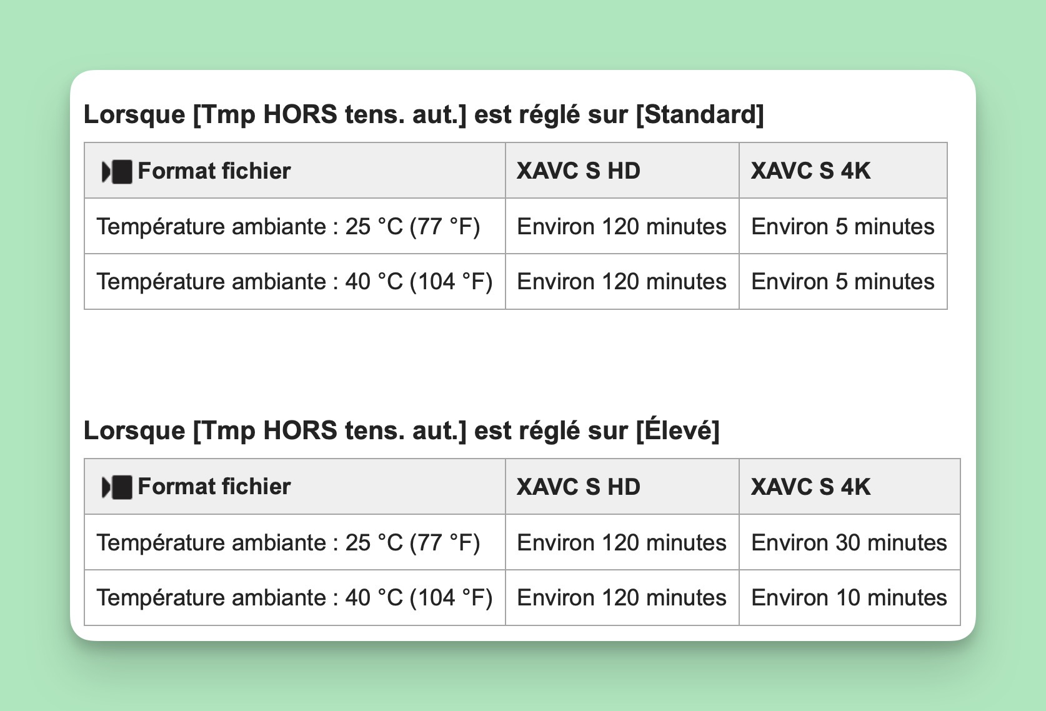
Task: Select the 40 °C (104 °F) row label in the Standard table
Action: [x=294, y=282]
